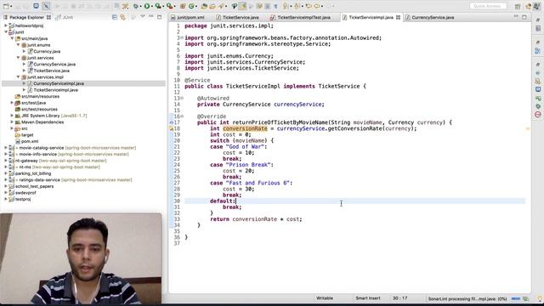The width and height of the screenshot is (544, 306).
Task: Click the New file wizard toolbar icon
Action: 6,6
